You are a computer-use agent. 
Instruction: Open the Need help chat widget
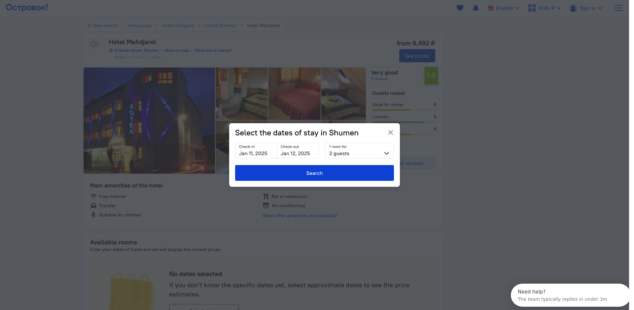coord(569,295)
